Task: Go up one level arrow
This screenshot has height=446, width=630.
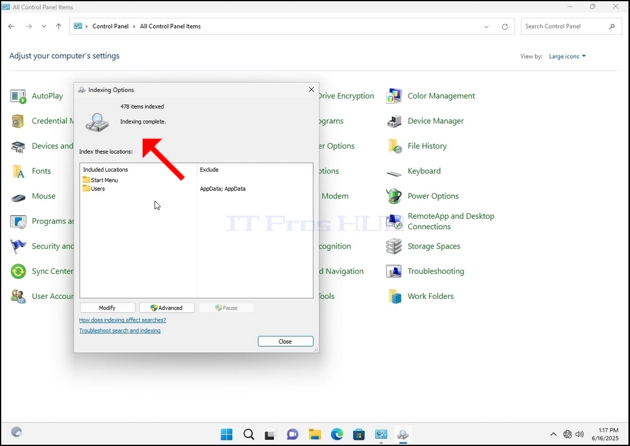Action: pyautogui.click(x=59, y=26)
